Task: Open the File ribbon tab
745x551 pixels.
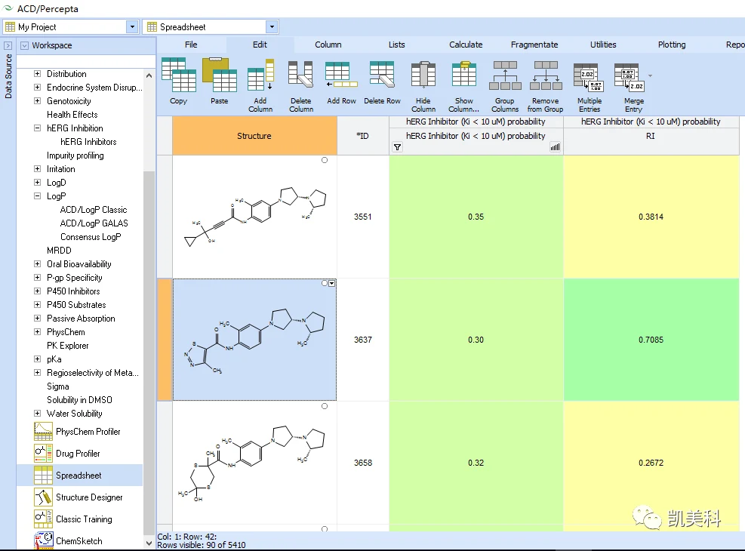Action: tap(191, 45)
